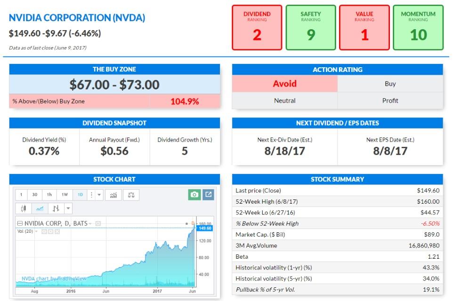
Task: Select the Buy action rating
Action: coord(390,84)
